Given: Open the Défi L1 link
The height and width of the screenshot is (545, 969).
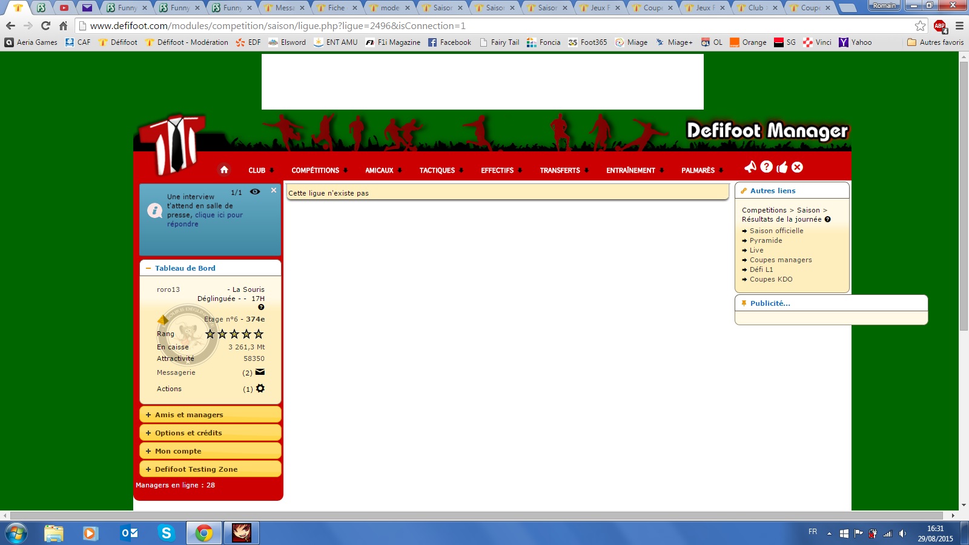Looking at the screenshot, I should 761,269.
